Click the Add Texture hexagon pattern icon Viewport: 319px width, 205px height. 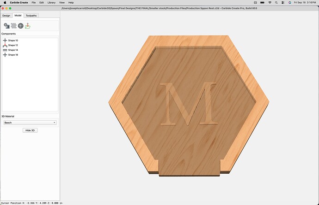(x=13, y=26)
